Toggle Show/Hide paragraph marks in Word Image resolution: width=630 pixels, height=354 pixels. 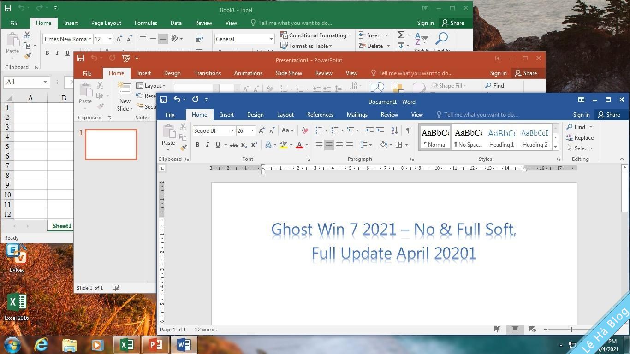pyautogui.click(x=408, y=131)
